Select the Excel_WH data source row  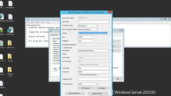[56, 47]
